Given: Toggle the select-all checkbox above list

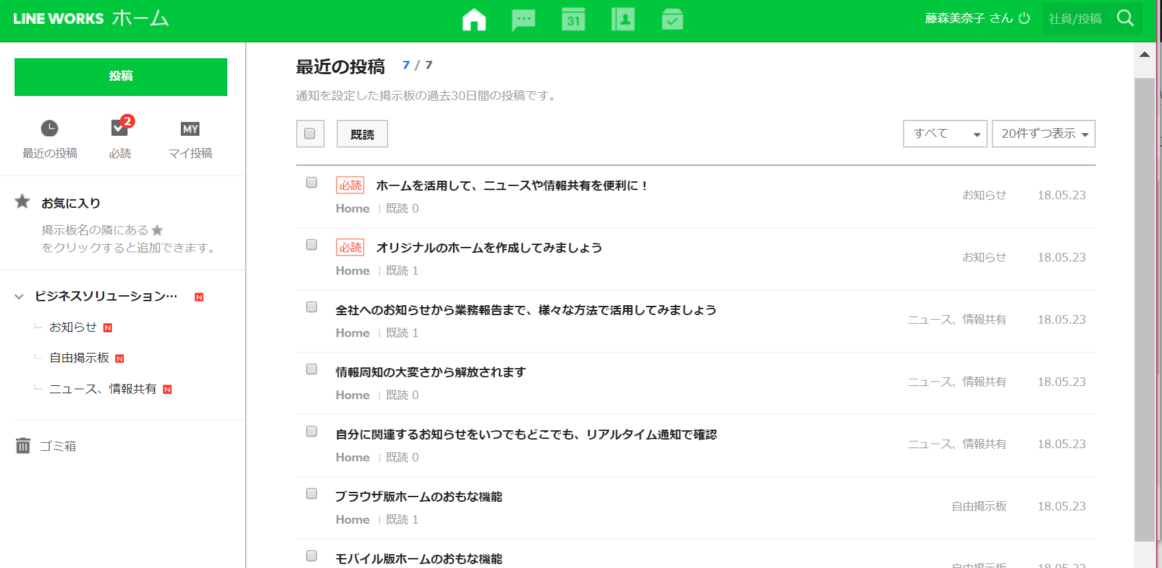Looking at the screenshot, I should click(x=309, y=134).
